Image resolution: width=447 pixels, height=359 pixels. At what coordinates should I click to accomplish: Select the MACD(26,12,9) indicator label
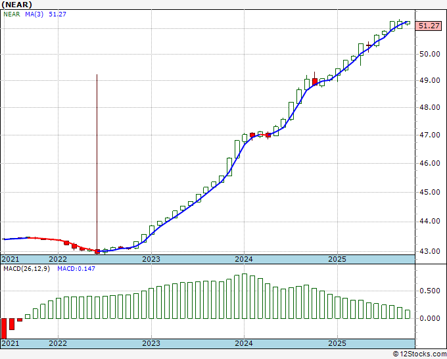coord(26,269)
